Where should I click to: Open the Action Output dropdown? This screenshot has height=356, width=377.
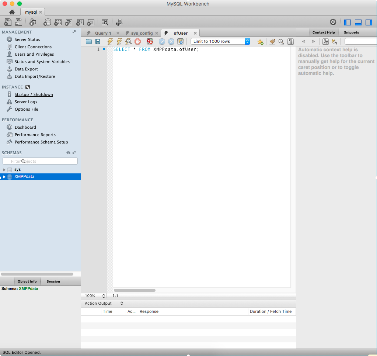[104, 303]
